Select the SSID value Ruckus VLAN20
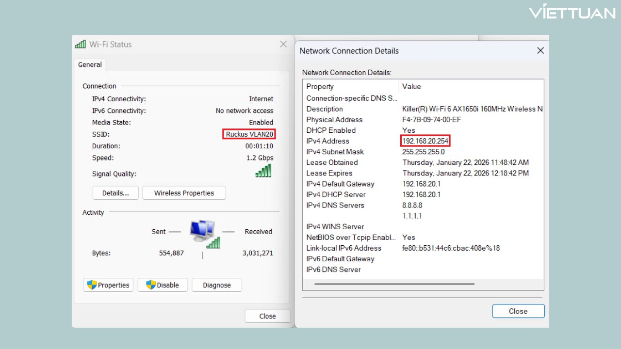 click(x=249, y=134)
